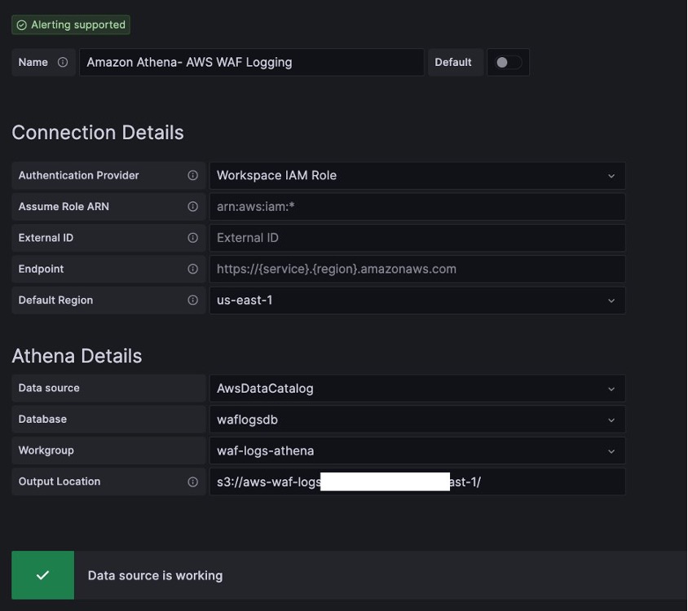Click the Default Region info icon
Viewport: 688px width, 611px height.
tap(192, 300)
